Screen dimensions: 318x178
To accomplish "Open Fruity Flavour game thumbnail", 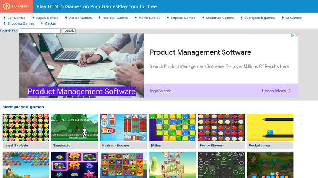I will click(x=221, y=127).
